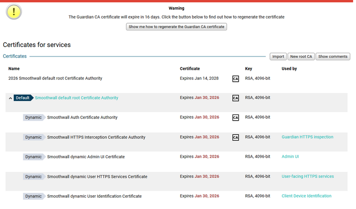This screenshot has height=209, width=356.
Task: Select 'Smoothwall dynamic User Identification Certificate' name
Action: (94, 196)
